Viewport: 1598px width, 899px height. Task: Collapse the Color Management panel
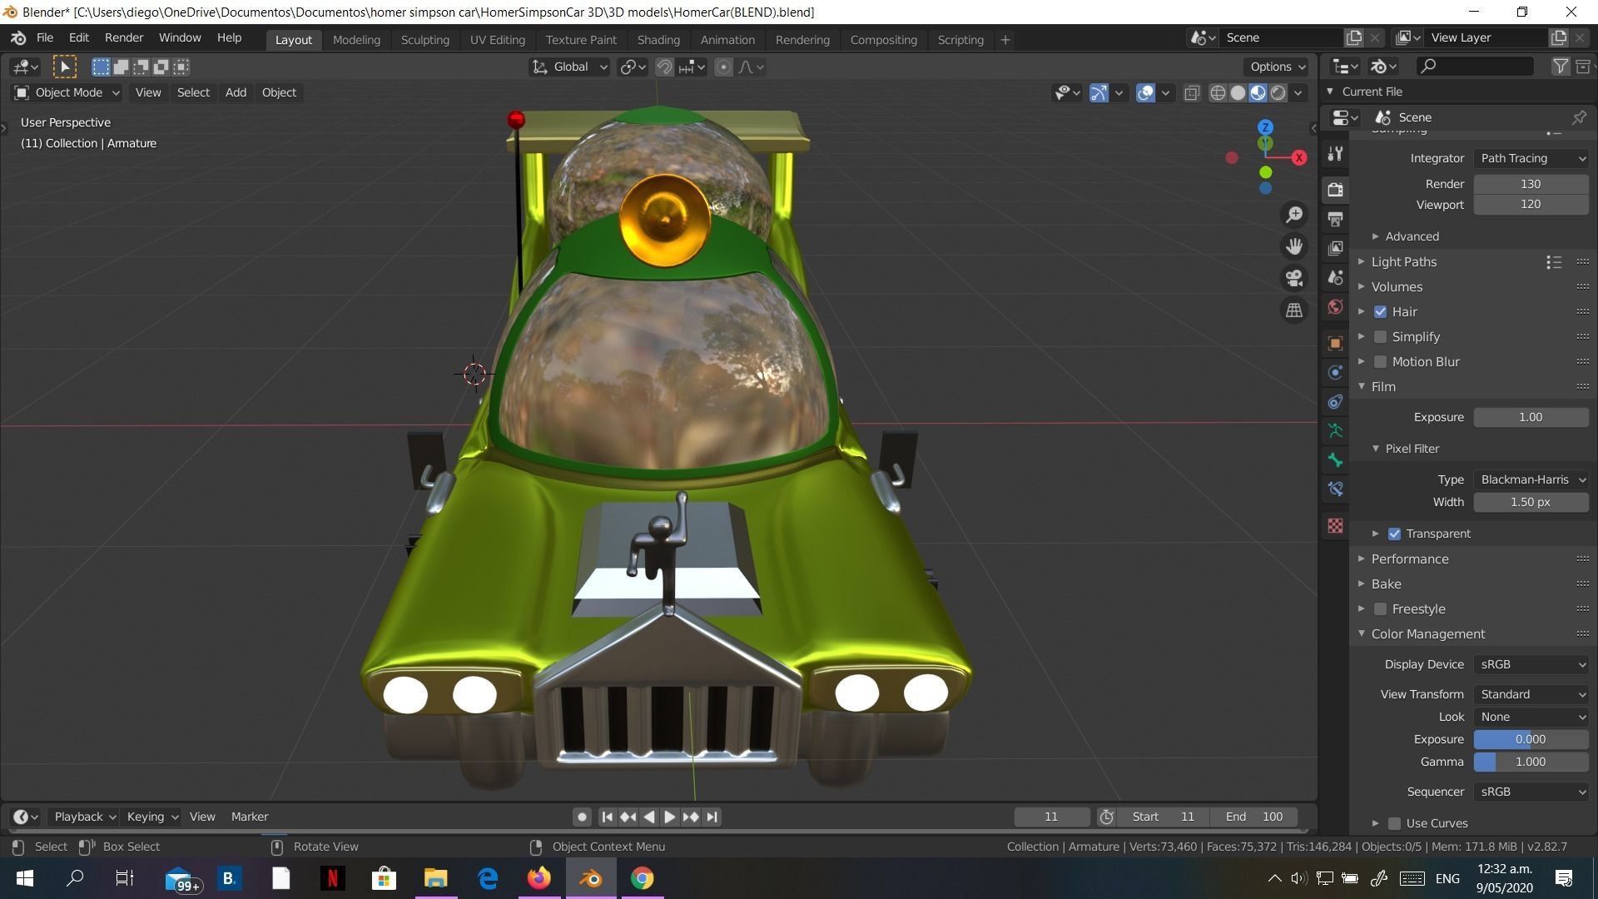tap(1427, 634)
